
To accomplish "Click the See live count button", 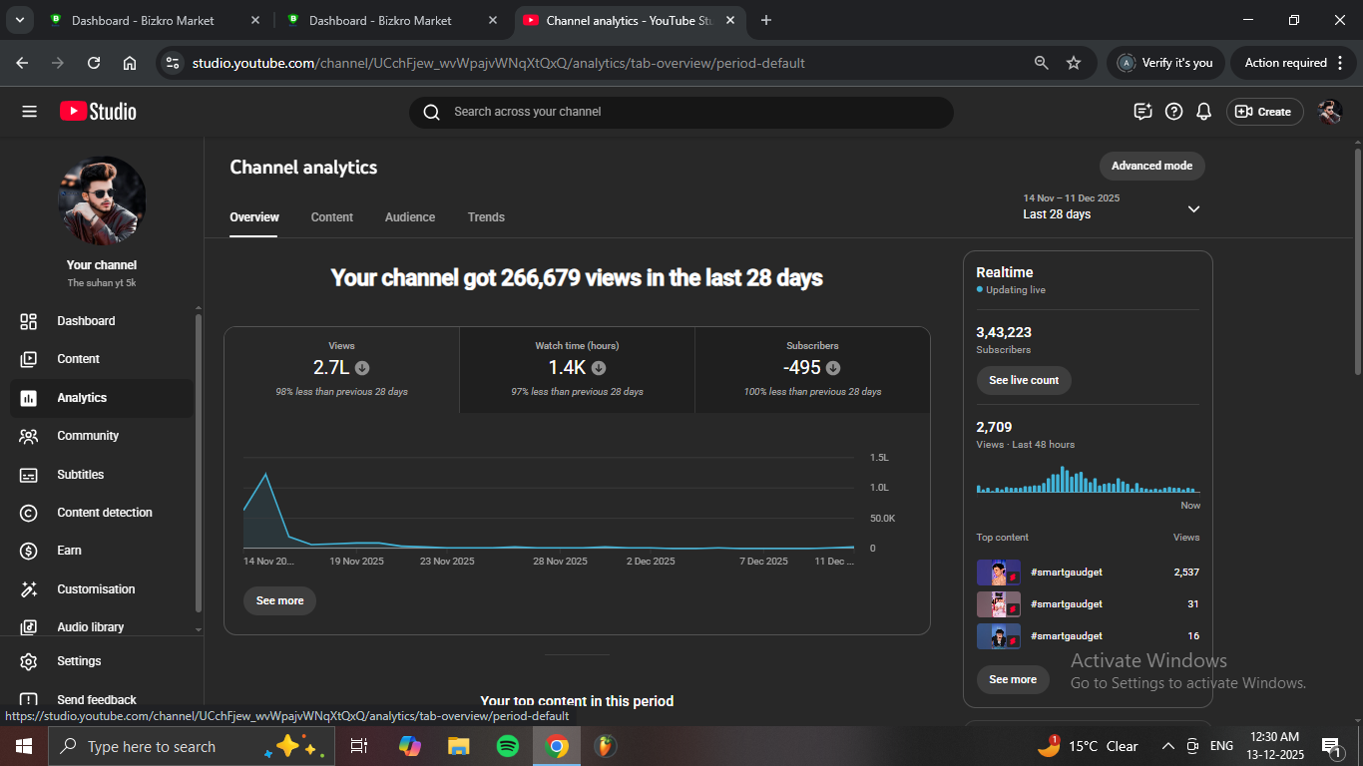I will point(1023,380).
